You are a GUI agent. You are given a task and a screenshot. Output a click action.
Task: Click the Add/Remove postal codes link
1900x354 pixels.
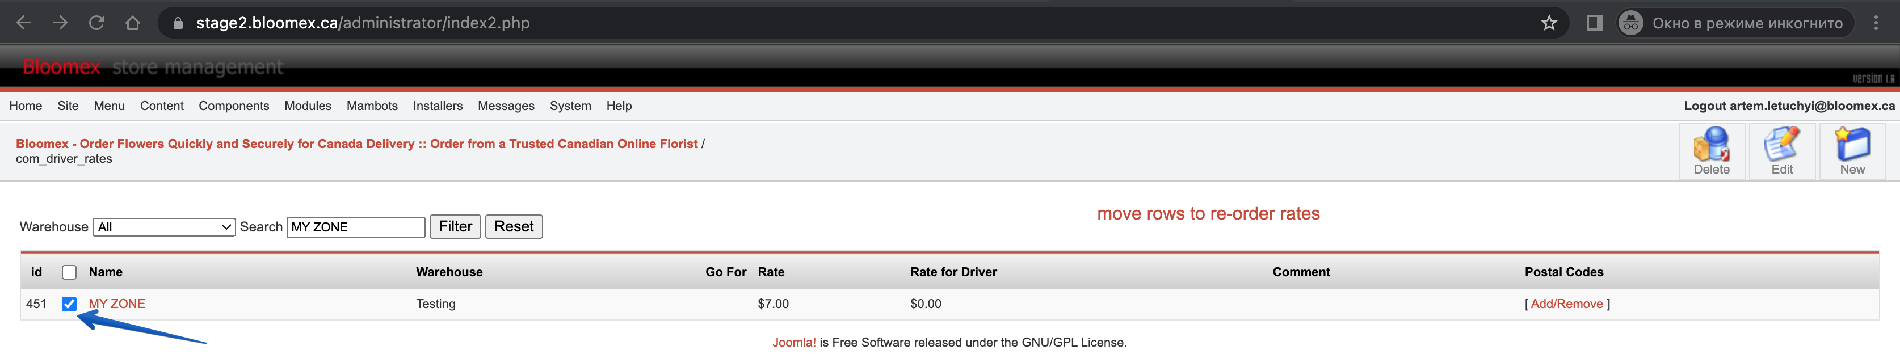tap(1567, 304)
